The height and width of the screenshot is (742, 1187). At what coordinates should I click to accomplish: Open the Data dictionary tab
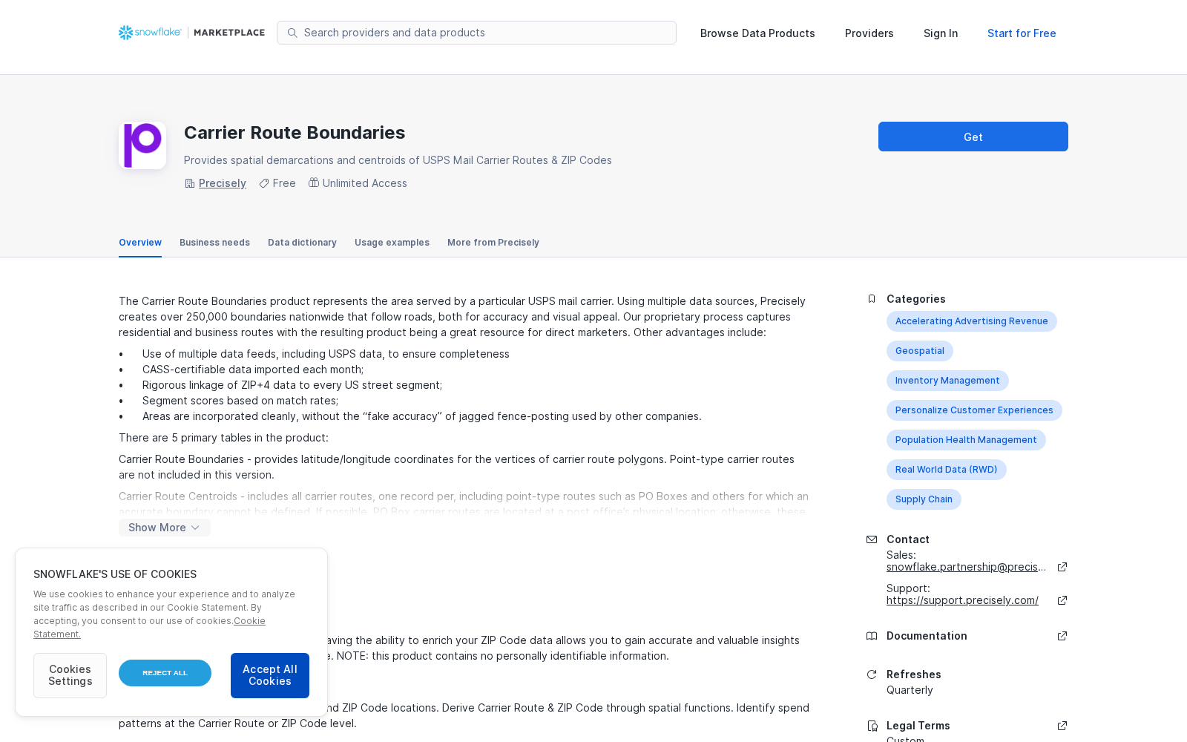(x=302, y=243)
